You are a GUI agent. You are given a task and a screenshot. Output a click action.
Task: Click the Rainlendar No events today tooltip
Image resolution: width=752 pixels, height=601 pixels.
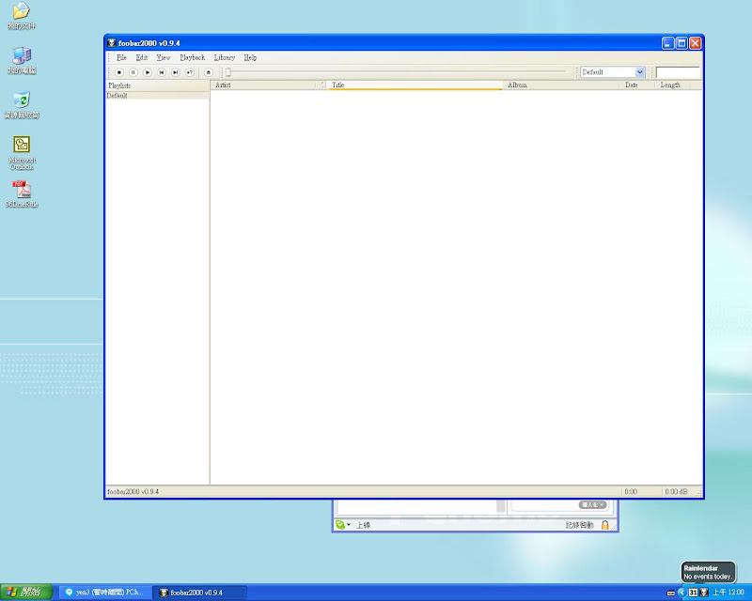[x=708, y=572]
